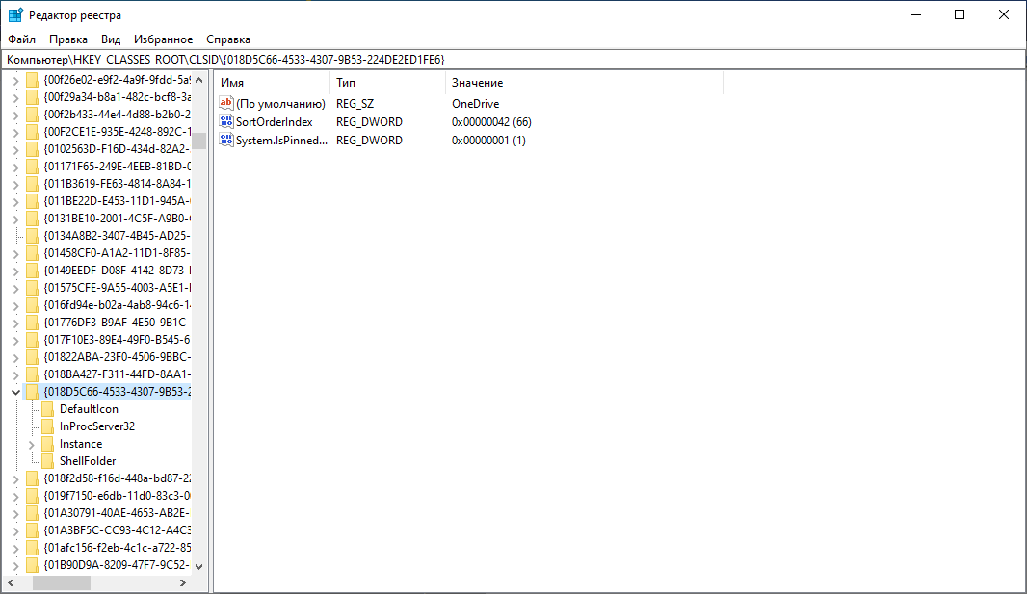This screenshot has width=1027, height=594.
Task: Click the Registry Editor app icon in title bar
Action: click(15, 15)
